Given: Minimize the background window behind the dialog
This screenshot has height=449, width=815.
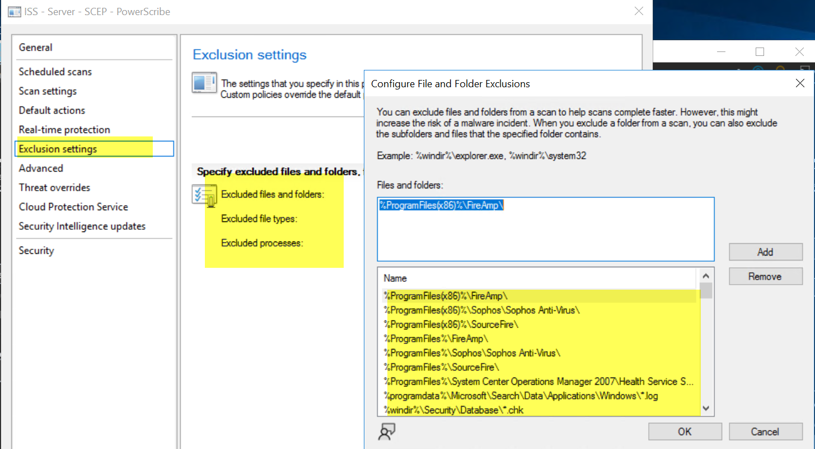Looking at the screenshot, I should 722,52.
